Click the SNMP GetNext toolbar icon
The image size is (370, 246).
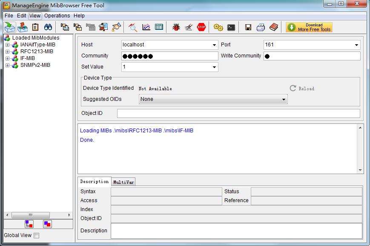[77, 27]
